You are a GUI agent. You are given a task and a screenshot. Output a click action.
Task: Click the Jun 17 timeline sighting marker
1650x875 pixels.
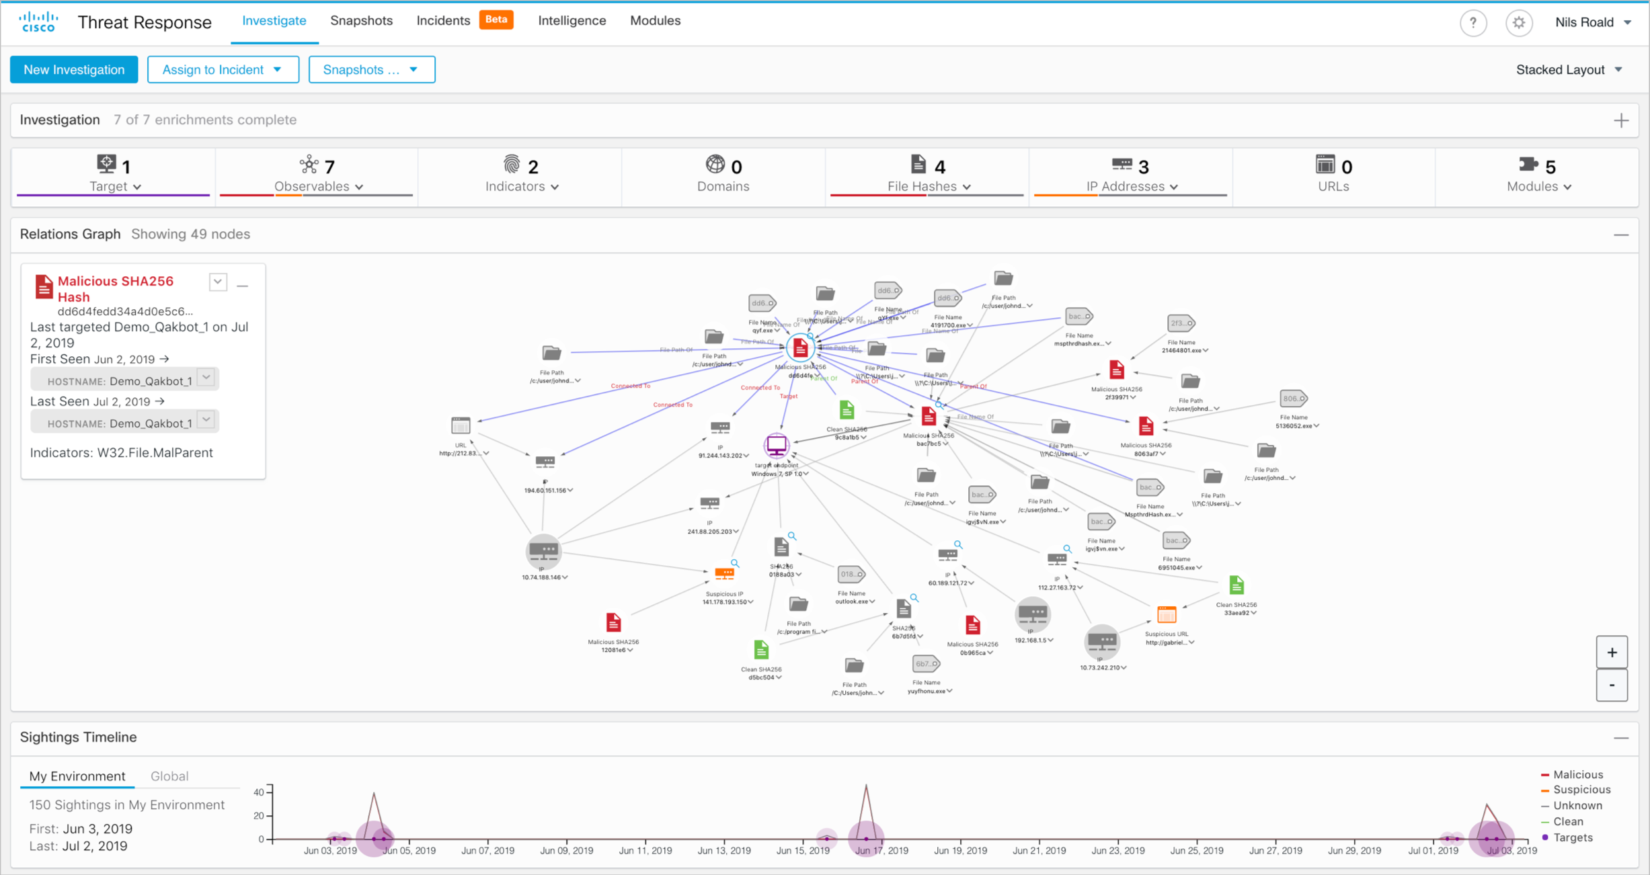click(x=866, y=838)
